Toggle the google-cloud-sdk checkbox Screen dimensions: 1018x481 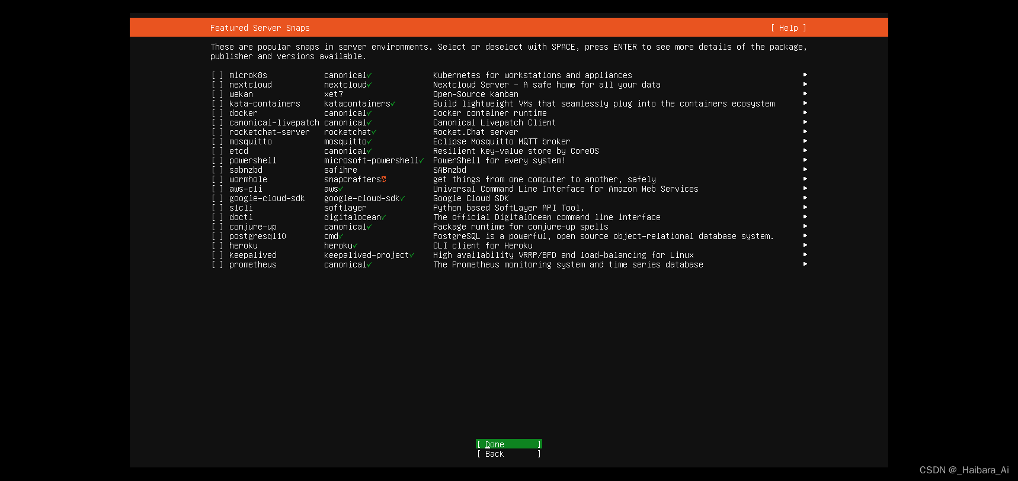click(x=217, y=198)
